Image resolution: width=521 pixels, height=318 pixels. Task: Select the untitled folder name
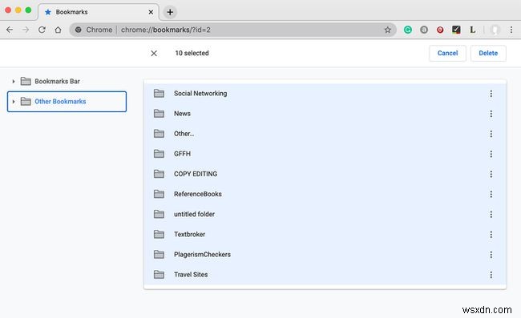[x=194, y=215]
